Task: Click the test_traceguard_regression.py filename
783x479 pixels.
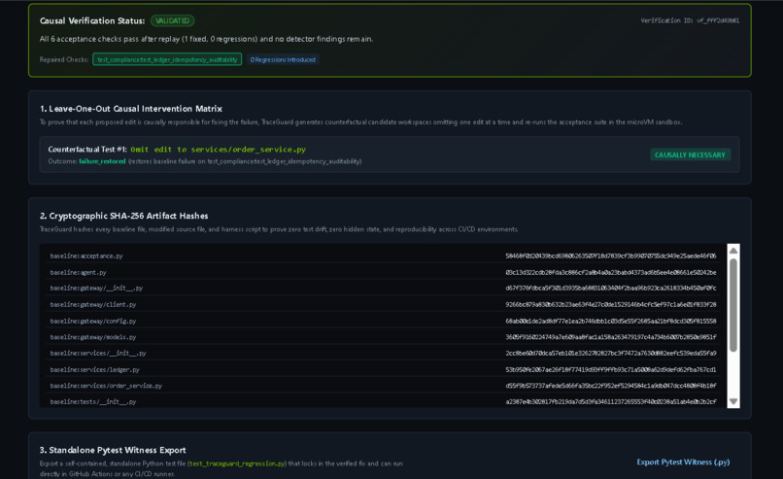Action: (x=237, y=463)
